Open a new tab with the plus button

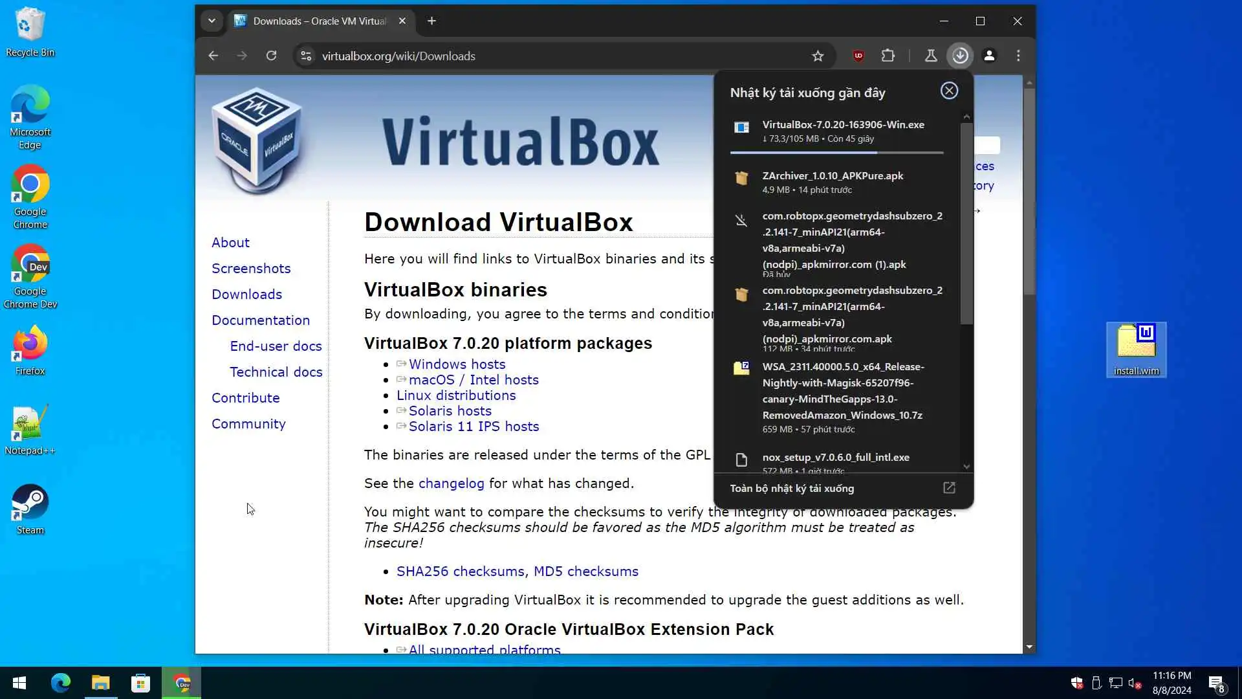pyautogui.click(x=431, y=21)
